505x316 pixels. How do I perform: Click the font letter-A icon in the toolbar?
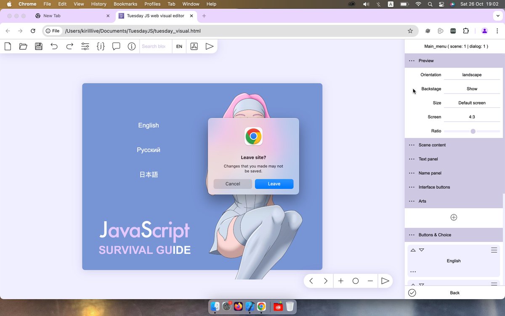pos(194,46)
